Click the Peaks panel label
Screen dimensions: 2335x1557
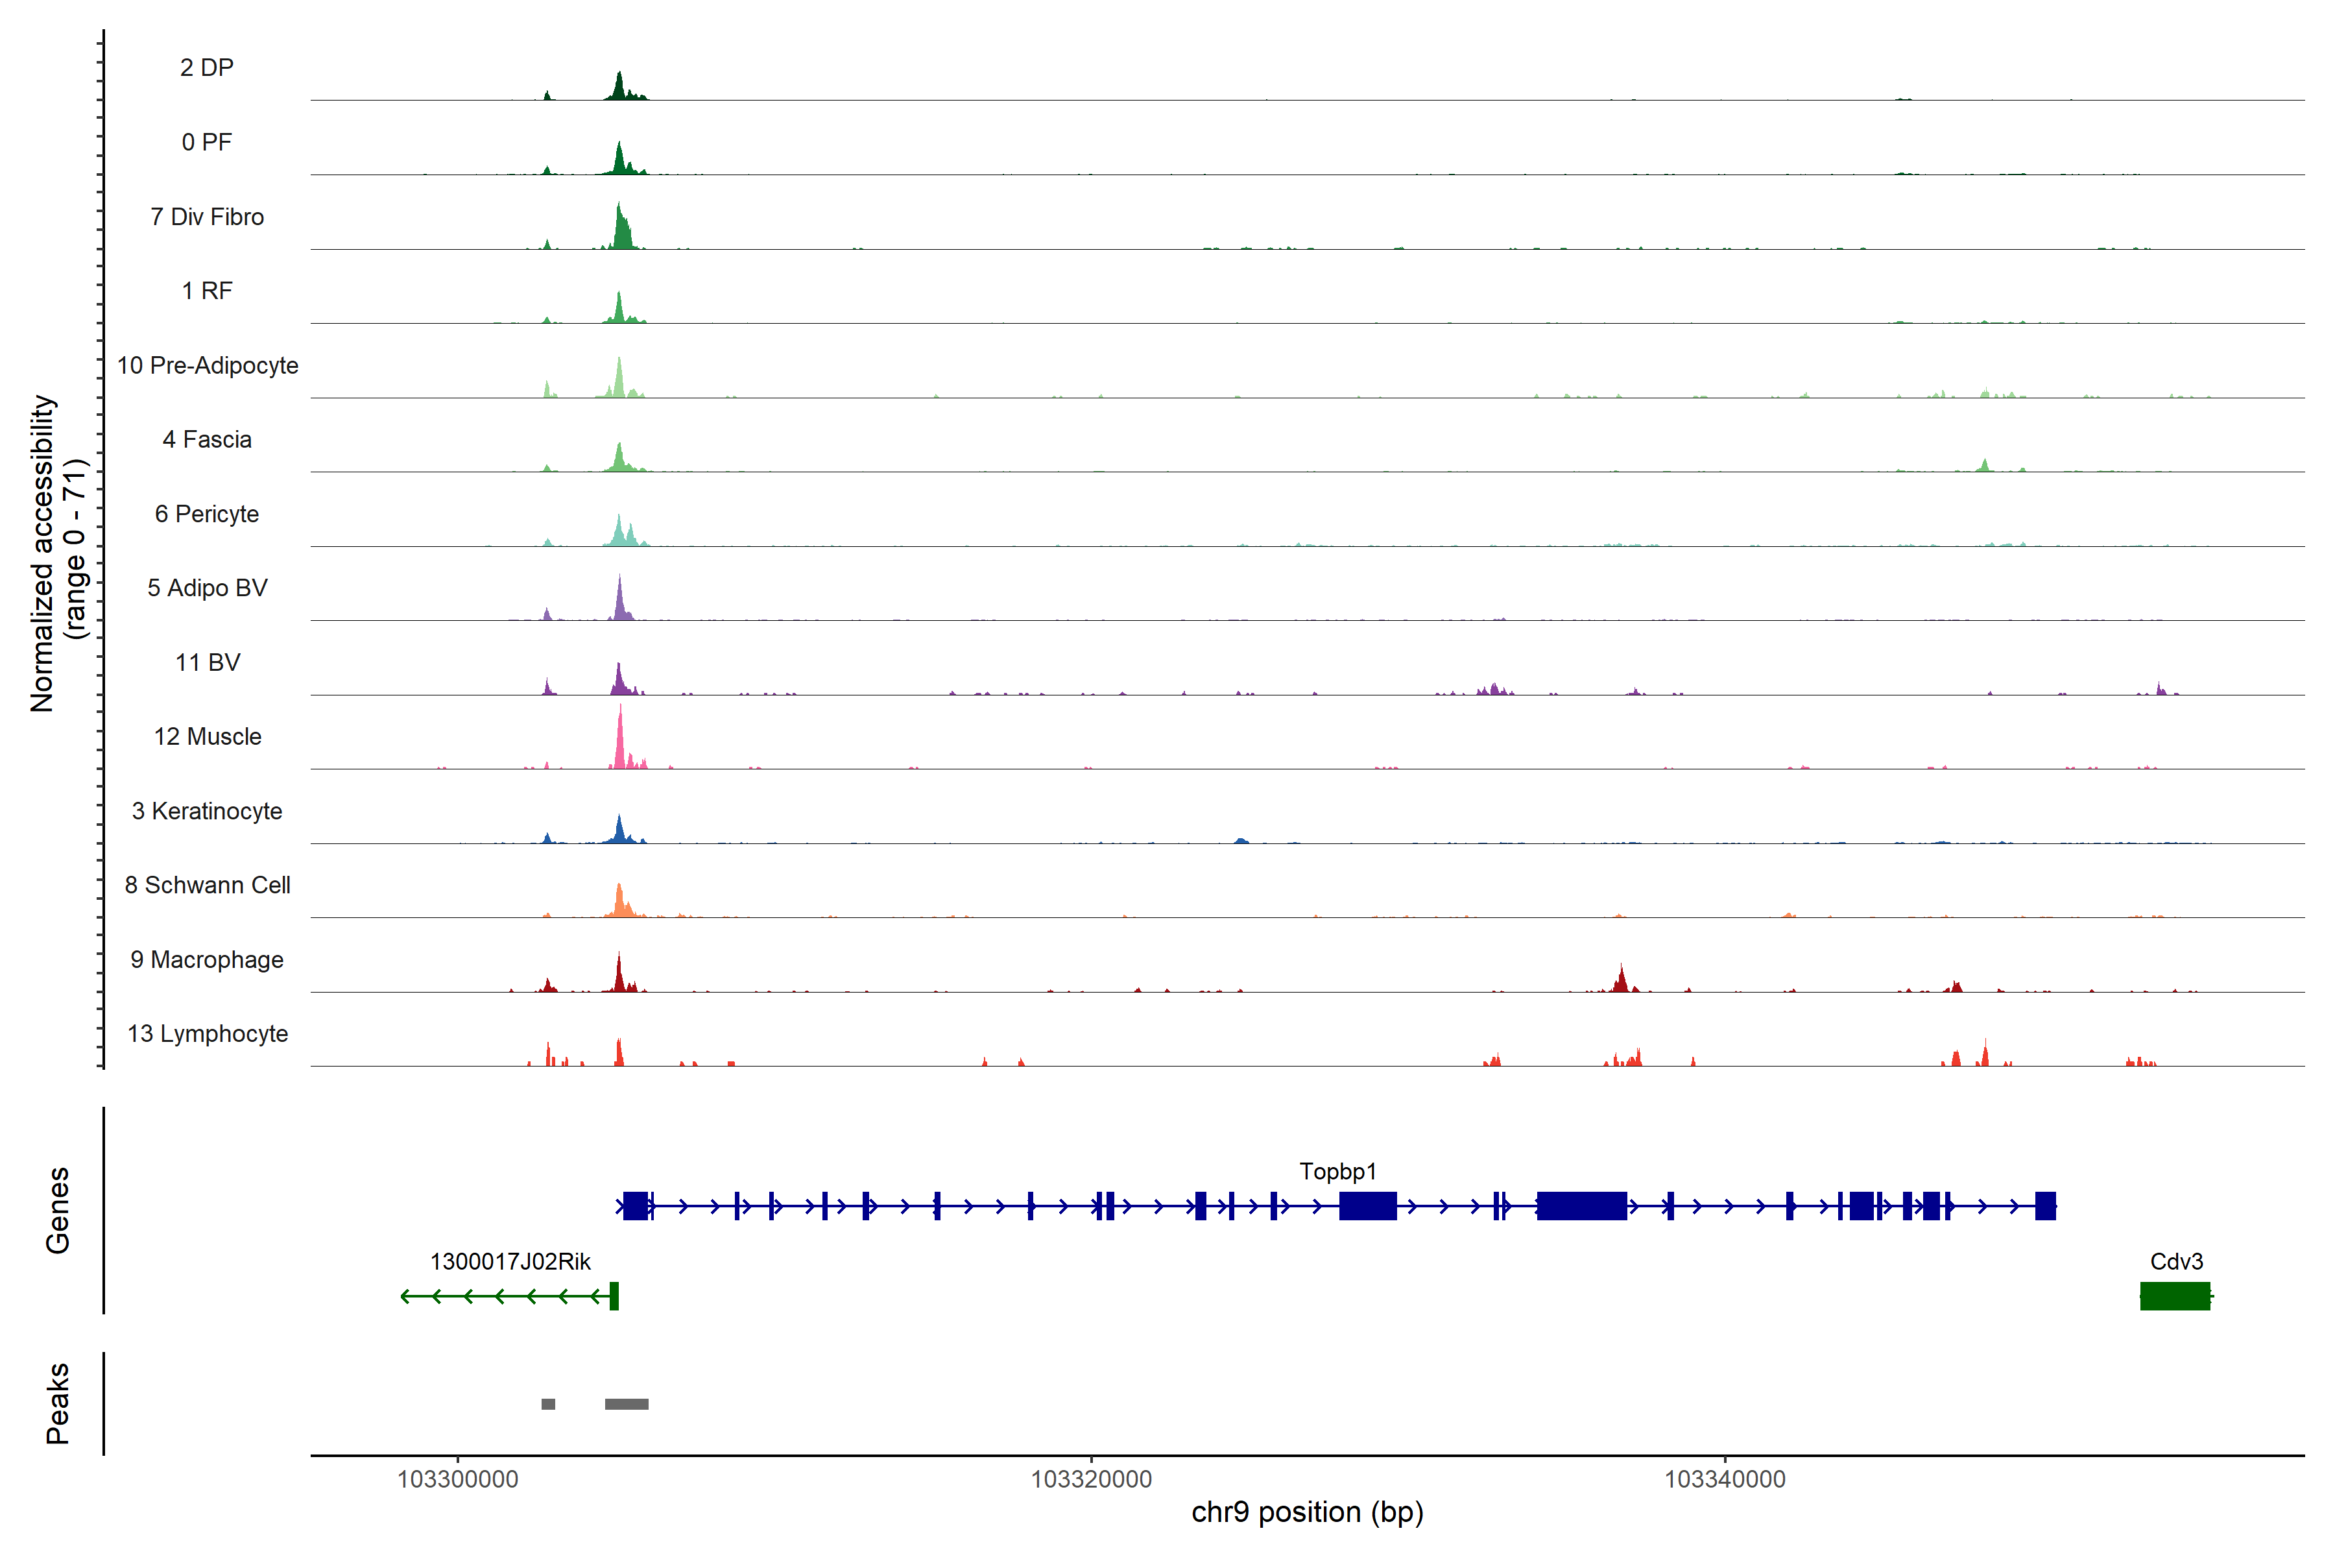(58, 1402)
